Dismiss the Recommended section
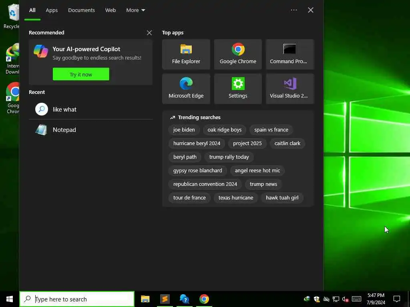410x307 pixels. tap(149, 33)
